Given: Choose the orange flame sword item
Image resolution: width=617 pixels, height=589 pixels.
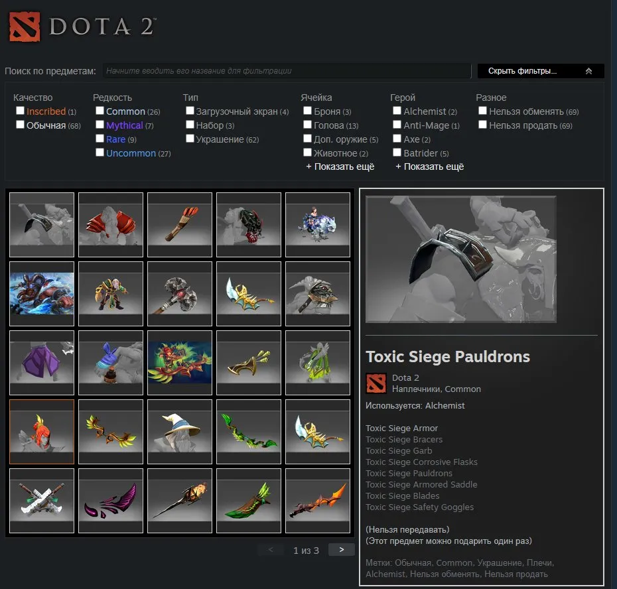Looking at the screenshot, I should [318, 501].
